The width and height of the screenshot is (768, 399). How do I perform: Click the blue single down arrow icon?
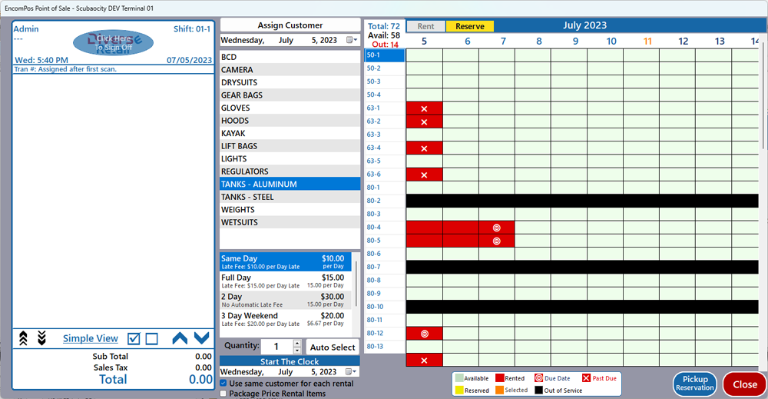tap(201, 338)
